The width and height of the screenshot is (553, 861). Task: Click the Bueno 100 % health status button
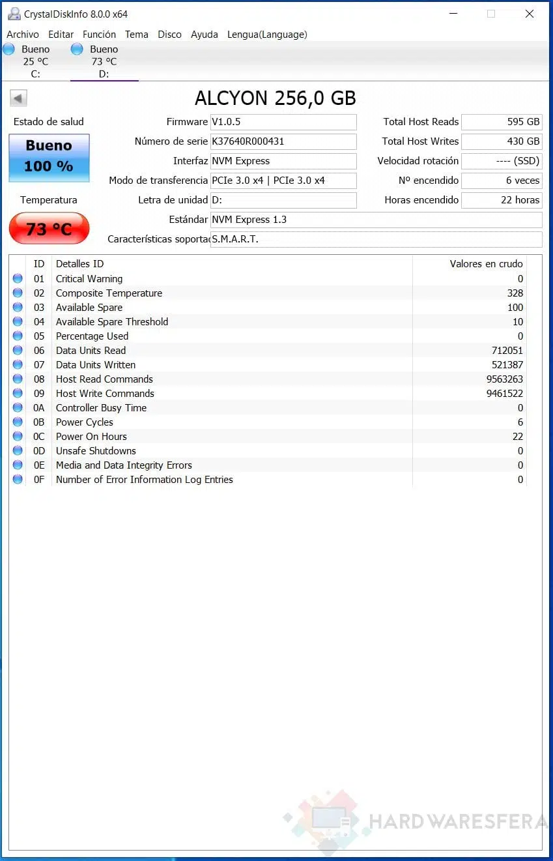tap(49, 158)
